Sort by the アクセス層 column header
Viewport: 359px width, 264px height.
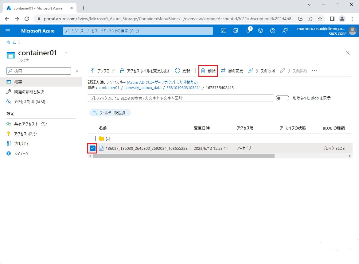[x=245, y=128]
